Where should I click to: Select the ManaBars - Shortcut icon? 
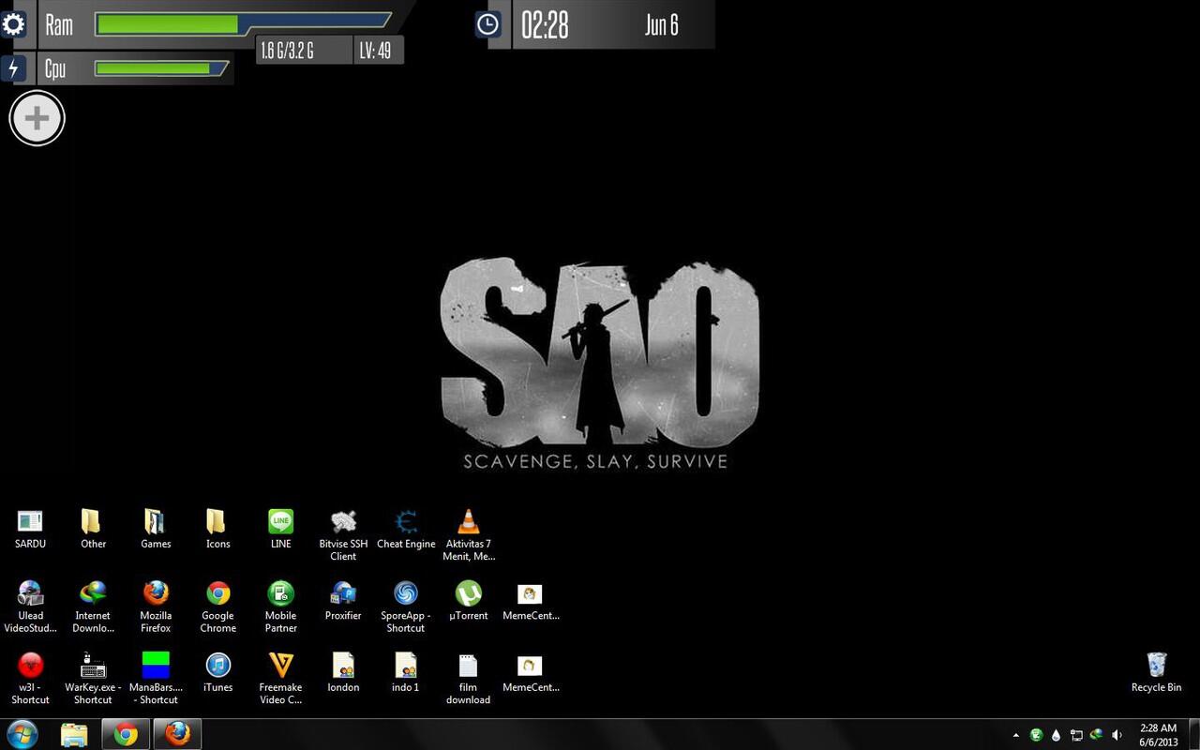(x=156, y=679)
